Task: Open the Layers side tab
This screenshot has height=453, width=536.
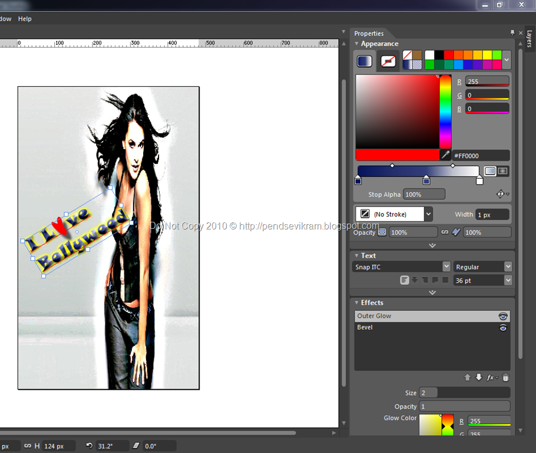Action: coord(529,39)
